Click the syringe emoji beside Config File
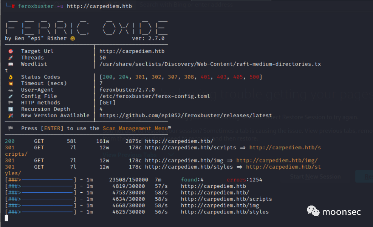 click(11, 97)
